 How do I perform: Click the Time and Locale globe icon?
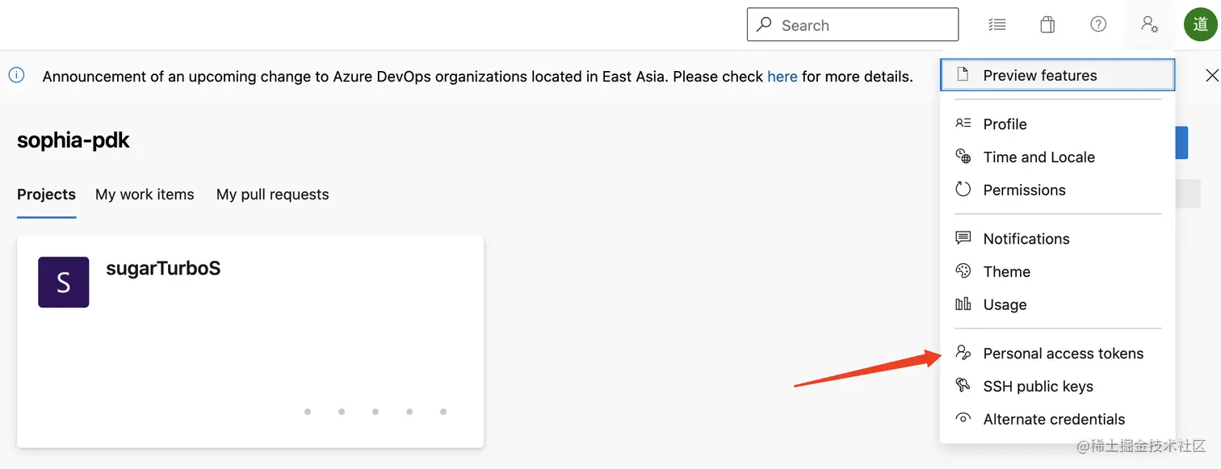click(963, 157)
